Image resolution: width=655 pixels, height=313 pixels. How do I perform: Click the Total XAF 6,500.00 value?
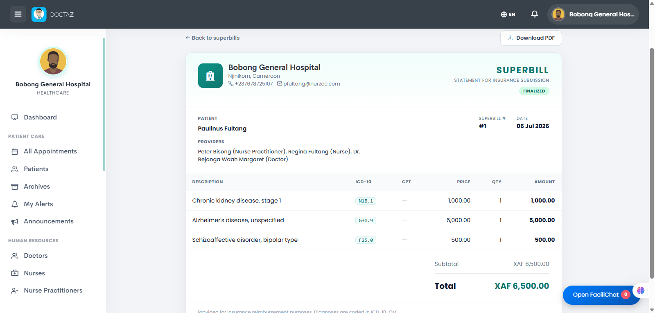coord(522,286)
